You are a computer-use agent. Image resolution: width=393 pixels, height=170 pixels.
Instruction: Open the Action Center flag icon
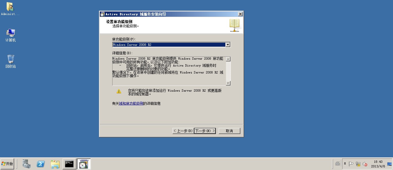coord(351,164)
